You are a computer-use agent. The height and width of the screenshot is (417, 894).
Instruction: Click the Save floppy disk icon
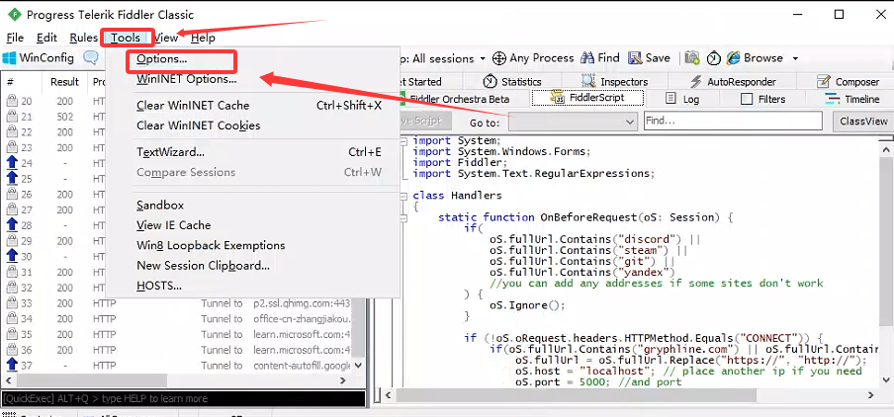tap(636, 58)
